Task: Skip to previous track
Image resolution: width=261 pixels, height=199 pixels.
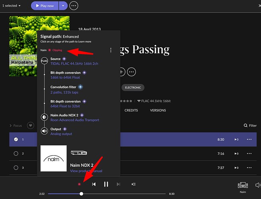Action: point(94,184)
